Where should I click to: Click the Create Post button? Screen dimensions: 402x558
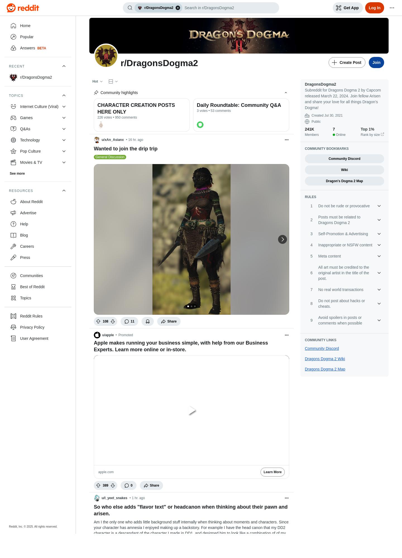(x=347, y=62)
